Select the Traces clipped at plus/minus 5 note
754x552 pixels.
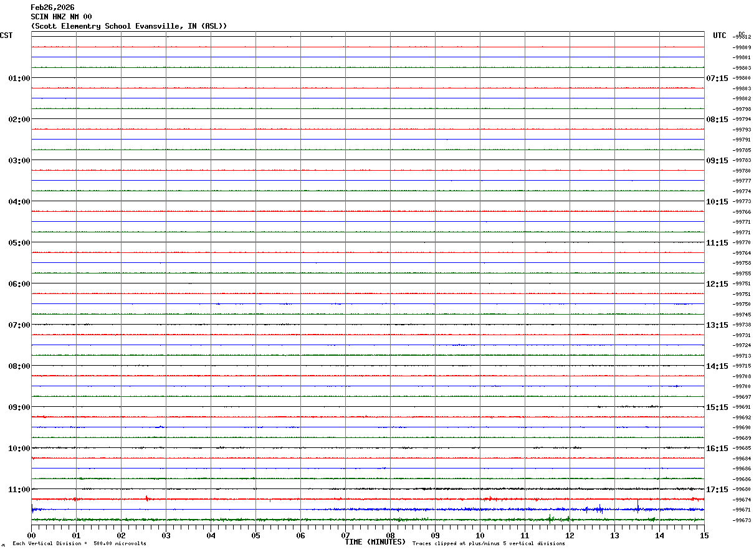coord(489,544)
